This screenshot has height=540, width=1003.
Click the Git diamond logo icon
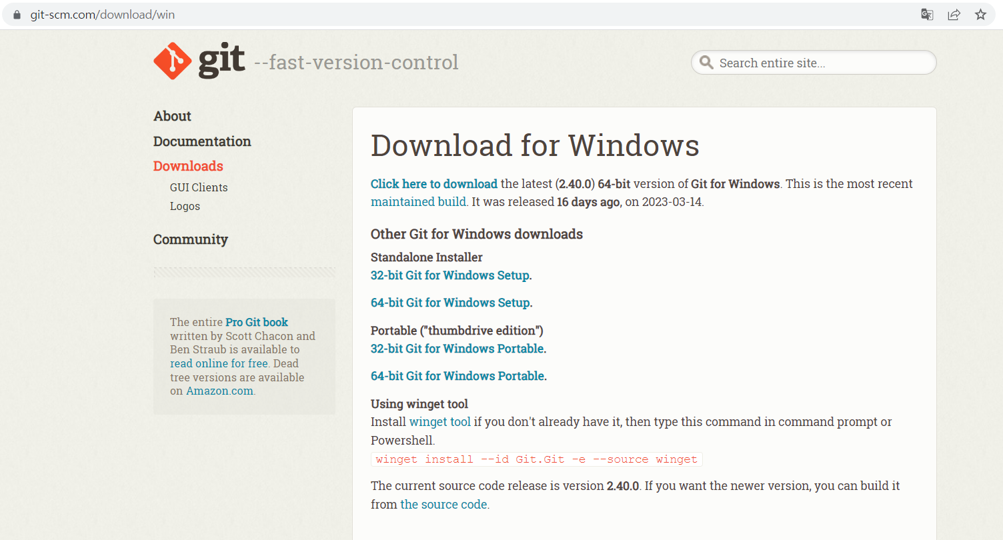[x=173, y=61]
